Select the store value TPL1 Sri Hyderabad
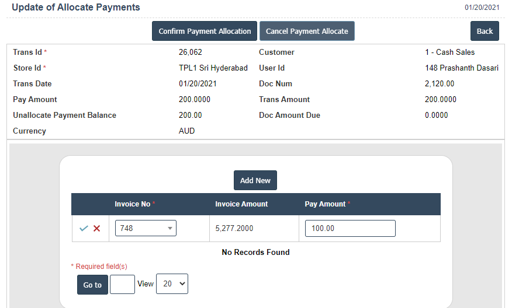Screen dimensions: 512x308 point(213,68)
